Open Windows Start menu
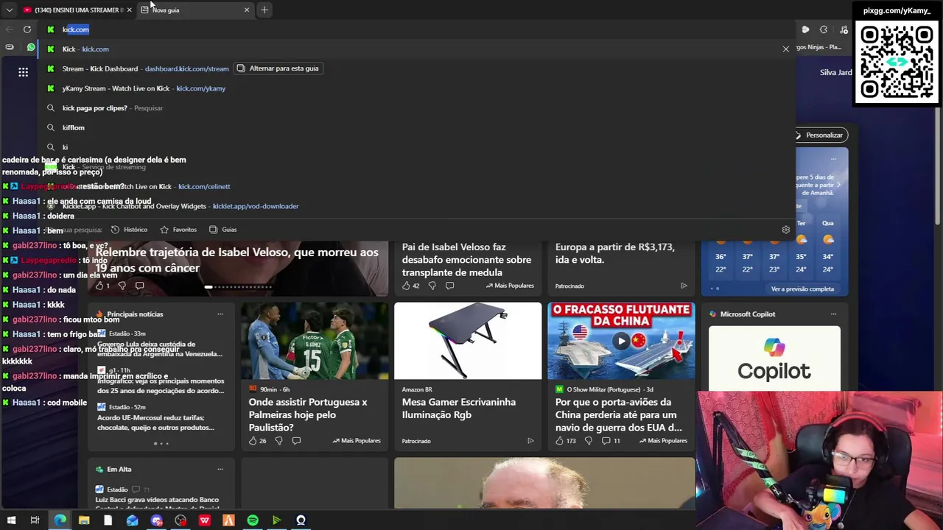The image size is (943, 530). tap(11, 520)
